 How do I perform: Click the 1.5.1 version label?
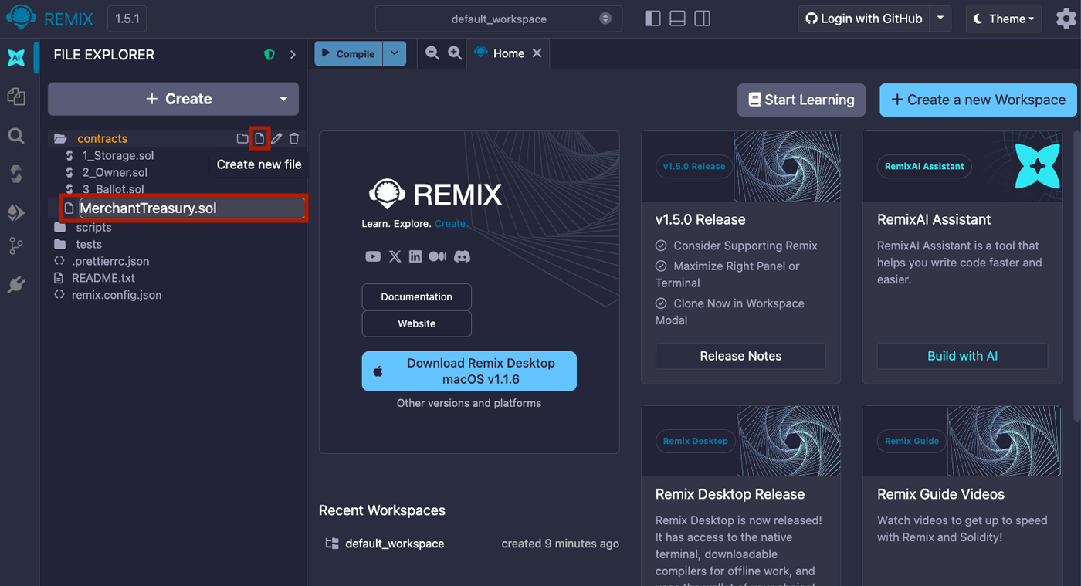[127, 19]
